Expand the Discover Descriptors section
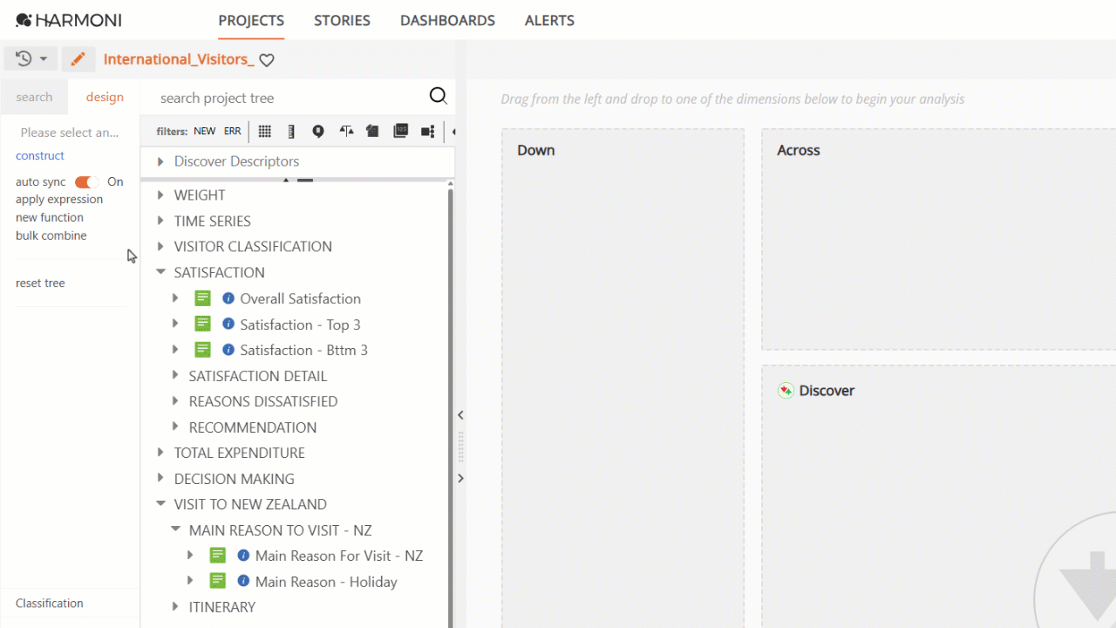The image size is (1116, 628). pos(160,161)
